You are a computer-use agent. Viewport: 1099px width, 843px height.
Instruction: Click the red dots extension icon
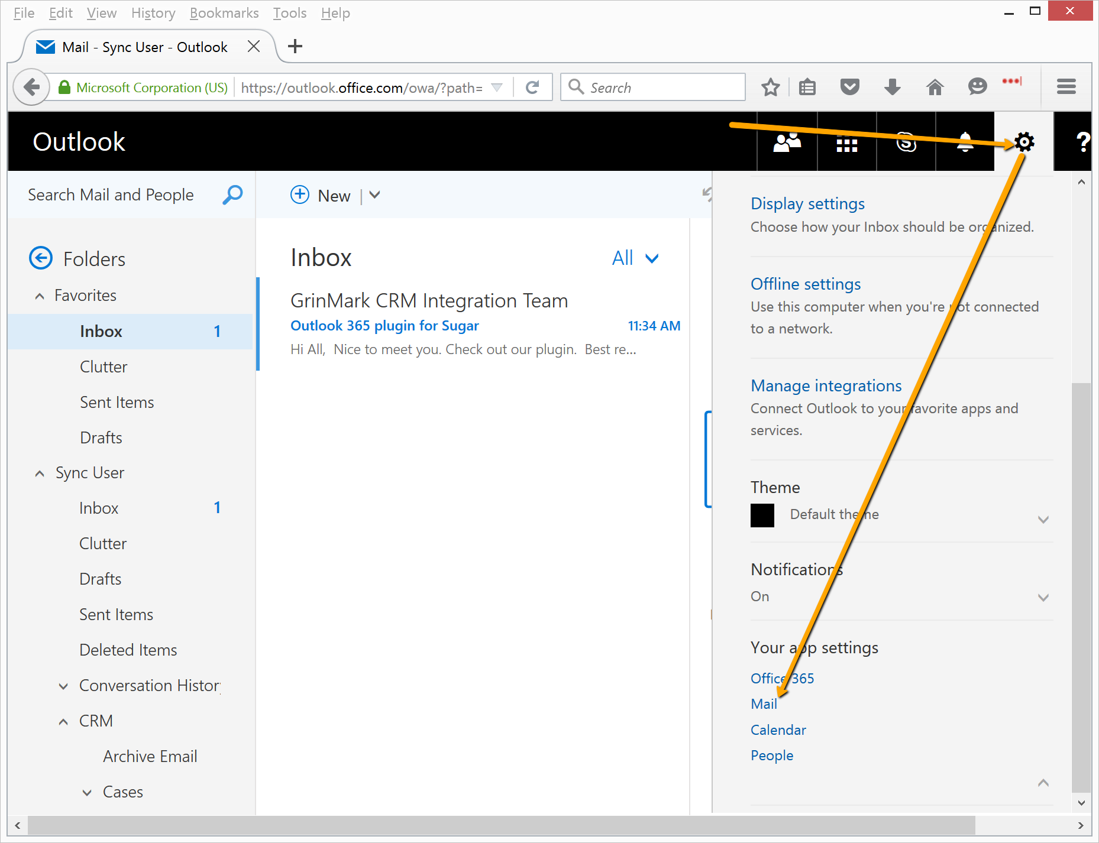pos(1012,81)
